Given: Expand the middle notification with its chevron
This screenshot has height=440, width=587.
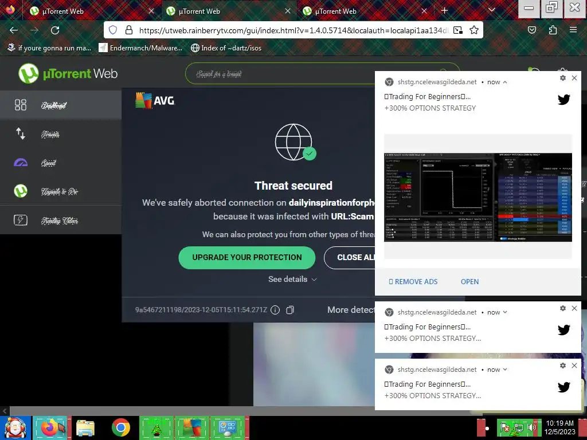Looking at the screenshot, I should point(505,312).
